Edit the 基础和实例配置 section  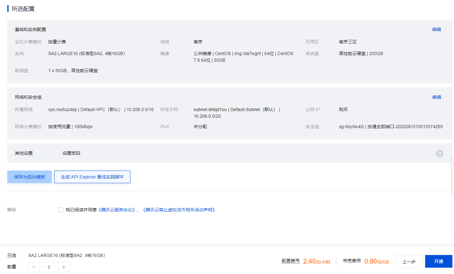point(437,29)
